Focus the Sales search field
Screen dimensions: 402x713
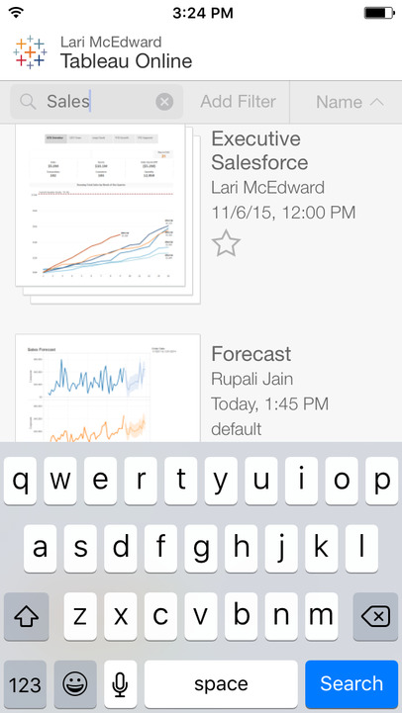[x=96, y=102]
